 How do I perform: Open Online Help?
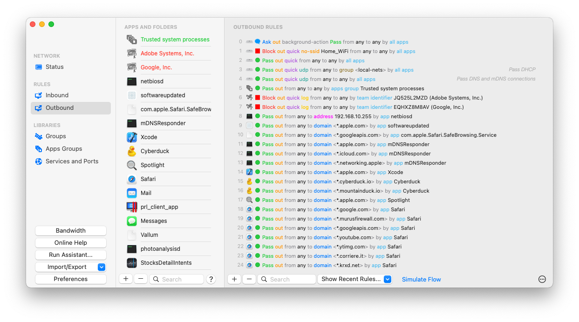coord(71,243)
